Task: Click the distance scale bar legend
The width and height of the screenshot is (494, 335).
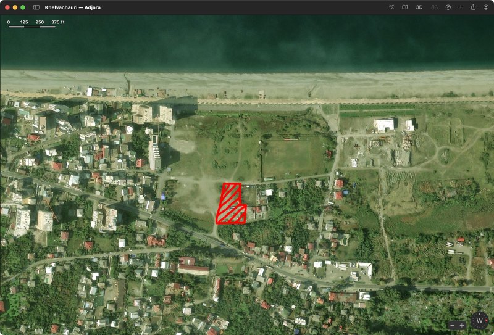Action: coord(36,23)
